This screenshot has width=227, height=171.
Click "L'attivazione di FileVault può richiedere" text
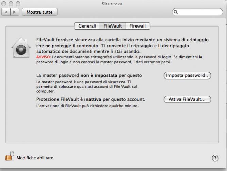[x=72, y=106]
